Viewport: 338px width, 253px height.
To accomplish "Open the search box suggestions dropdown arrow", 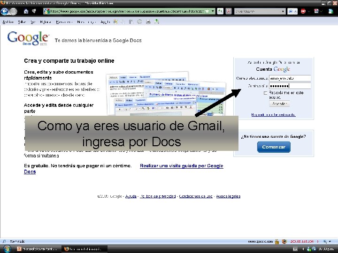I will (283, 11).
